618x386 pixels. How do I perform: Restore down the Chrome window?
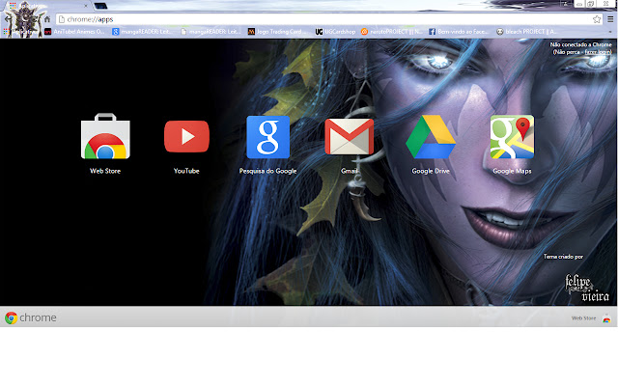590,4
